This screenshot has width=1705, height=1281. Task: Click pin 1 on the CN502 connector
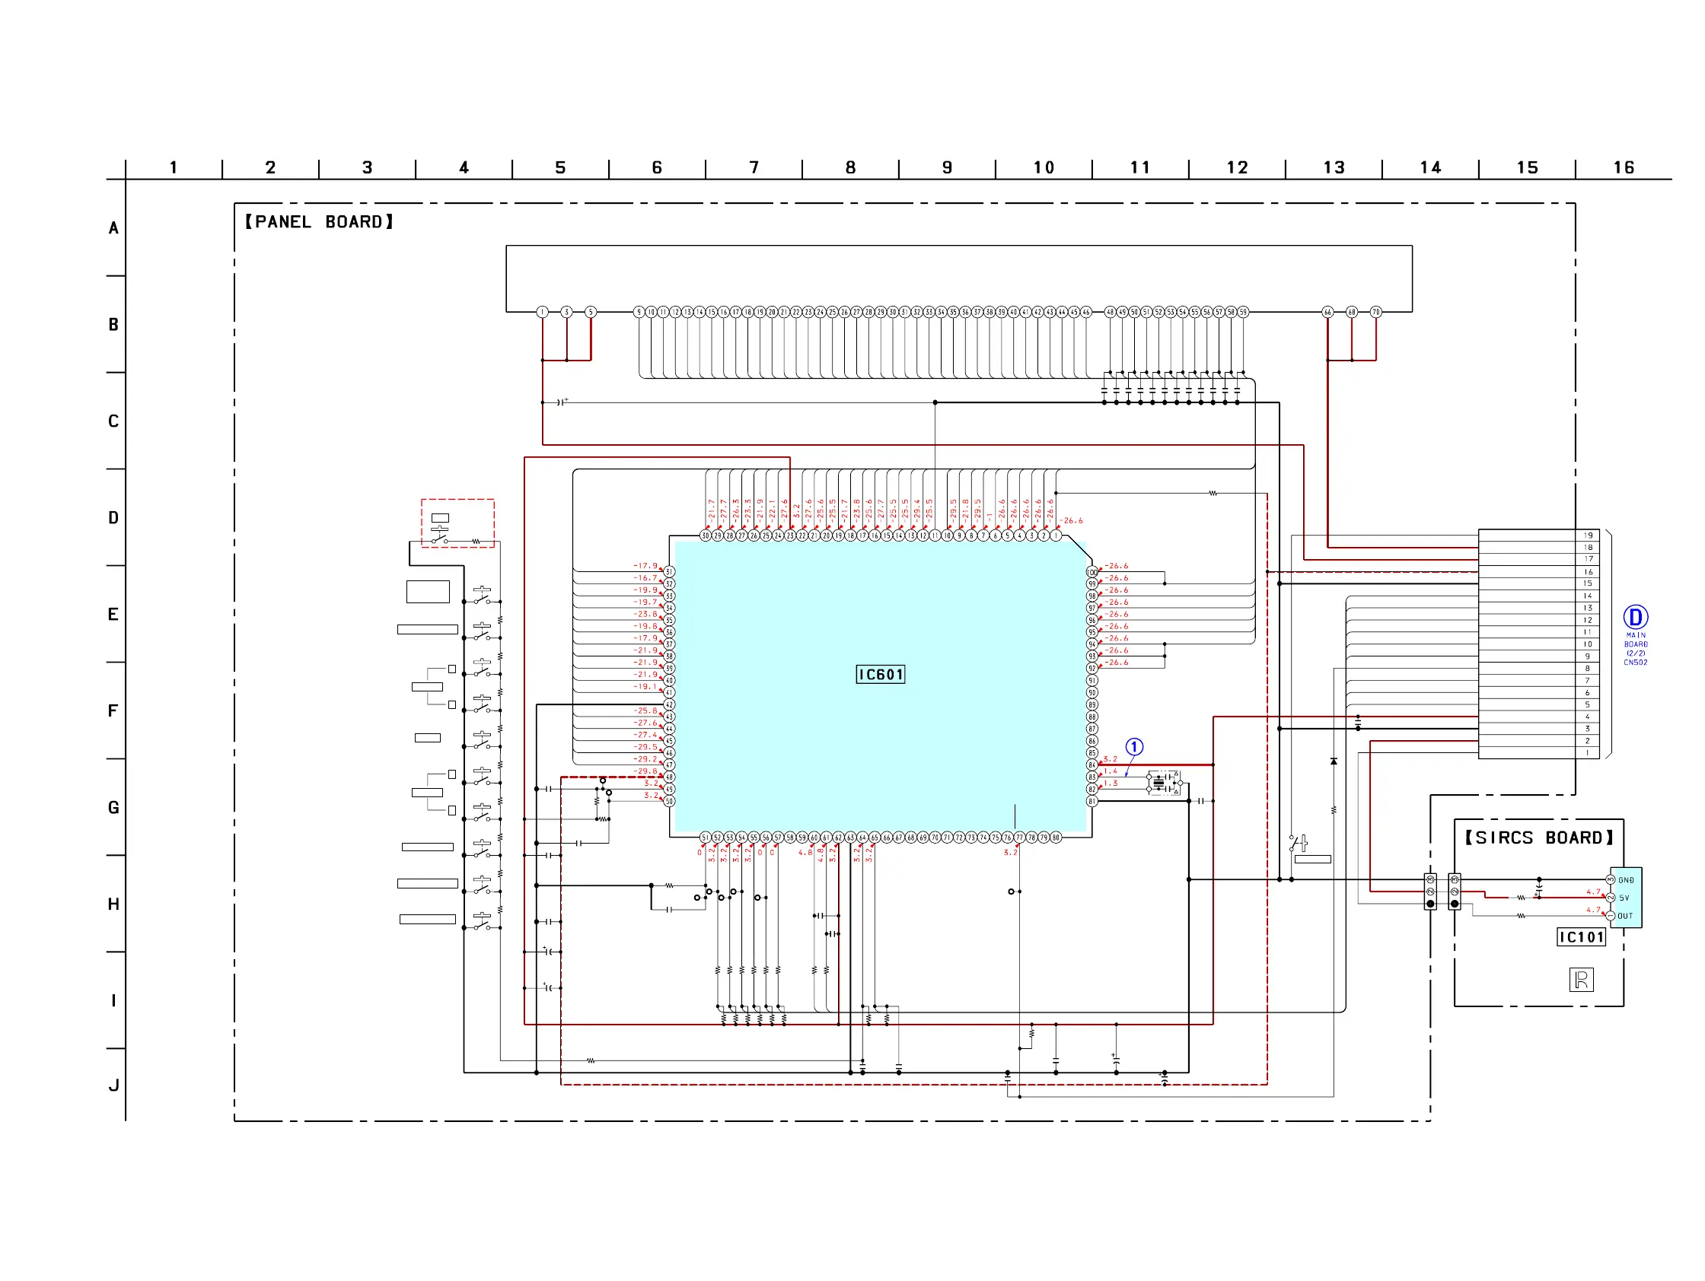coord(1587,753)
